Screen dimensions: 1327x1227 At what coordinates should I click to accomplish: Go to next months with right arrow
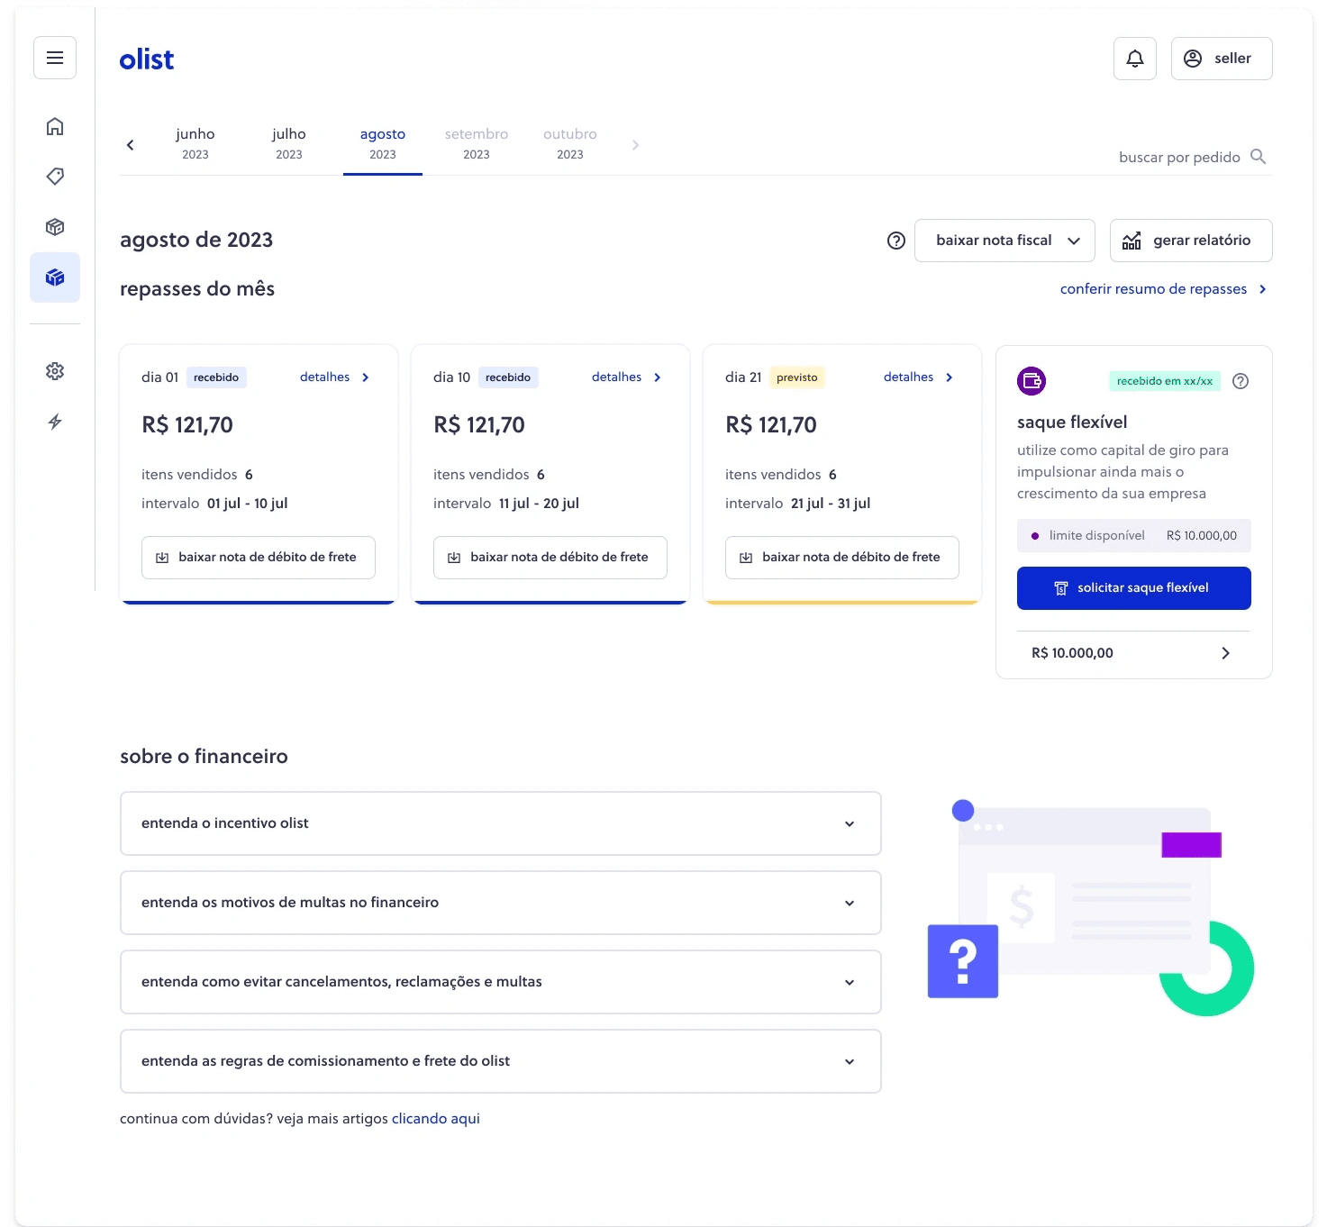coord(635,144)
